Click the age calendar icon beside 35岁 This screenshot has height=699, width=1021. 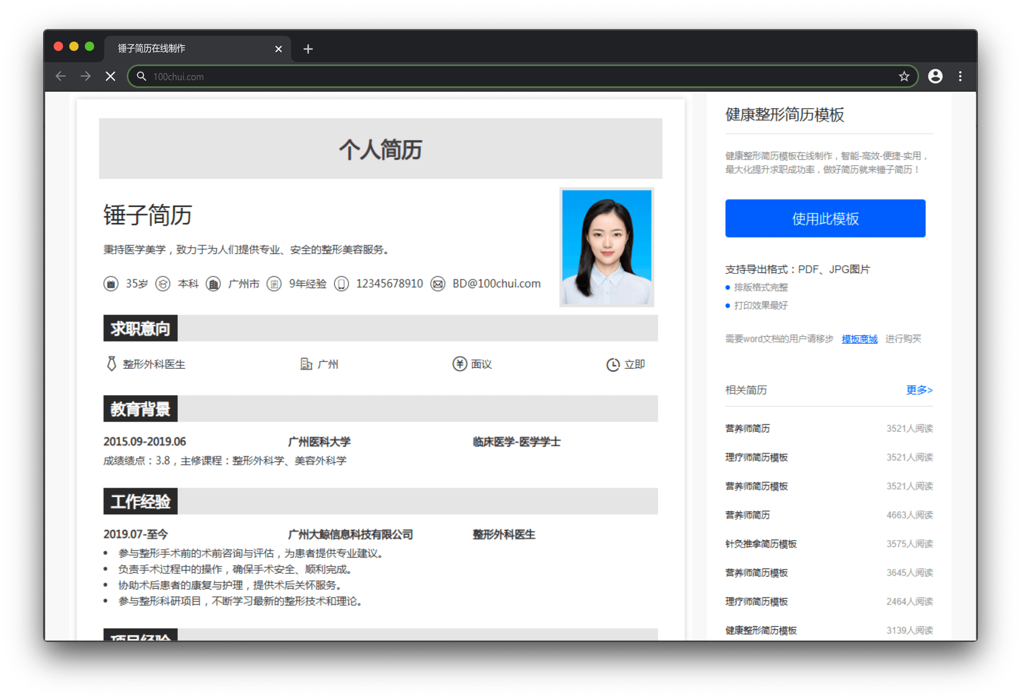(x=111, y=284)
